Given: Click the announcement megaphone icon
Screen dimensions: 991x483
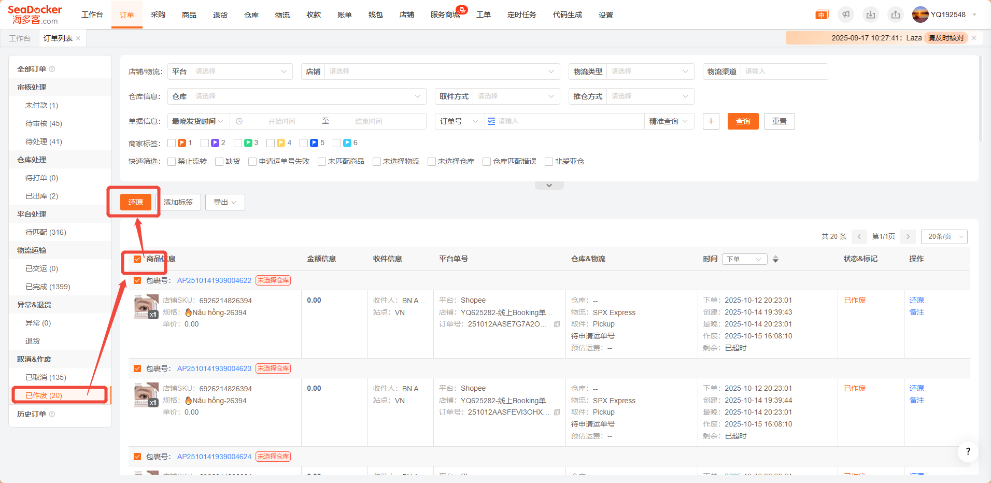Looking at the screenshot, I should [846, 15].
